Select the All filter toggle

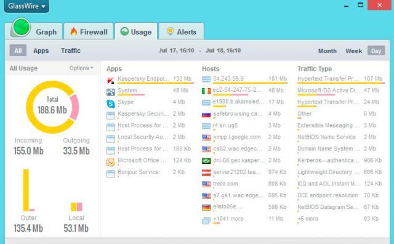pos(18,51)
